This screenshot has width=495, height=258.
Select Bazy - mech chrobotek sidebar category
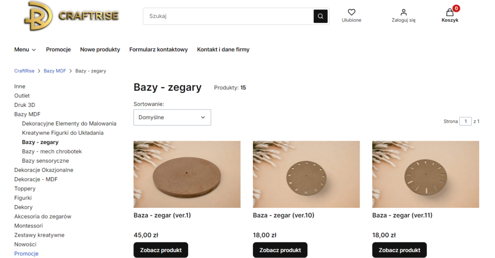52,151
